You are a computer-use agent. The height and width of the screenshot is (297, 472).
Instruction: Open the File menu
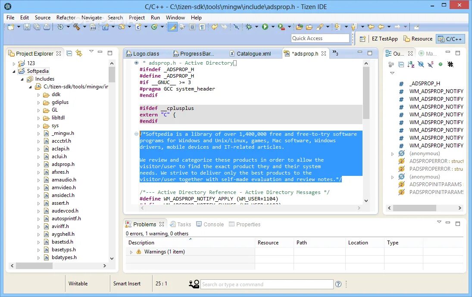tap(10, 17)
